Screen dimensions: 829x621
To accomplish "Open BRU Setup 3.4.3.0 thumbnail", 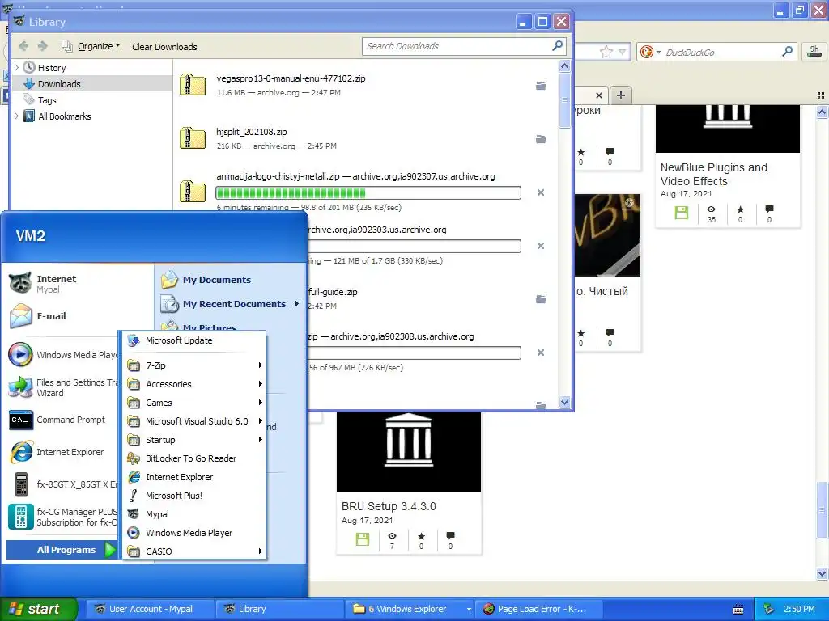I will coord(409,451).
